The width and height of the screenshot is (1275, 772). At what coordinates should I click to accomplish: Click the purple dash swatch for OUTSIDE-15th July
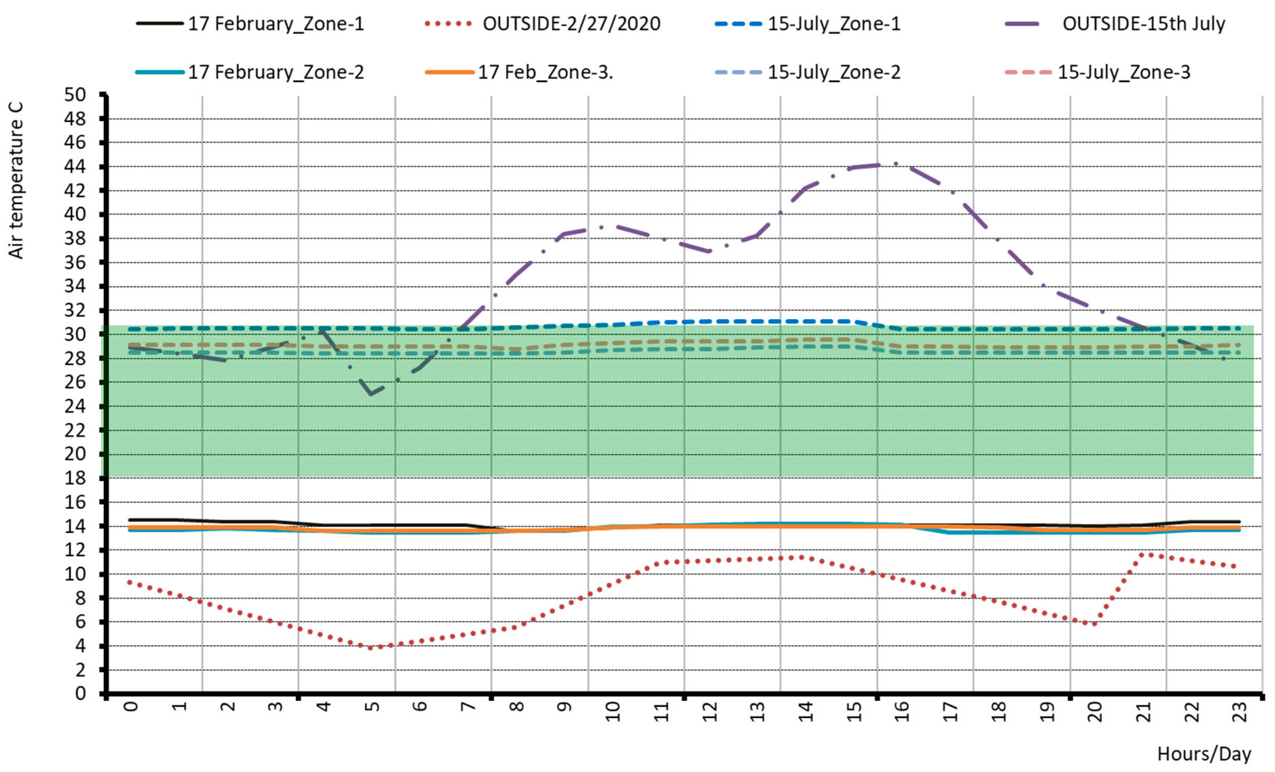click(x=1021, y=24)
